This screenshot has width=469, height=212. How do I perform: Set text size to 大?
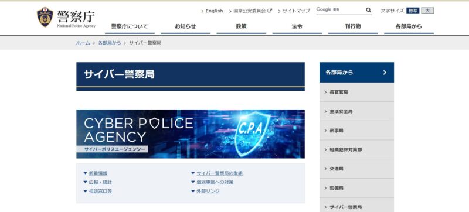(x=427, y=11)
